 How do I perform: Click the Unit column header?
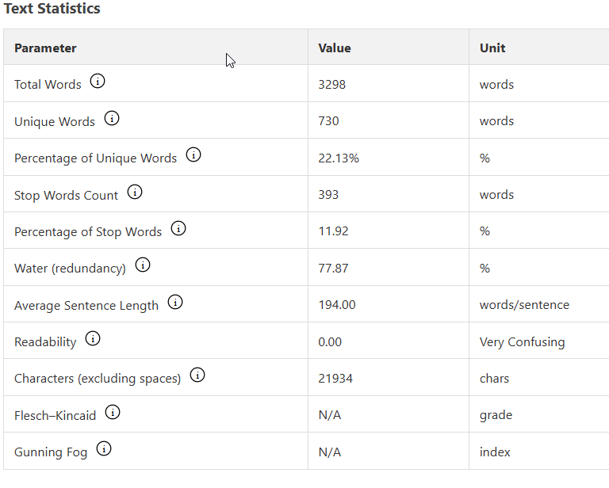(492, 48)
